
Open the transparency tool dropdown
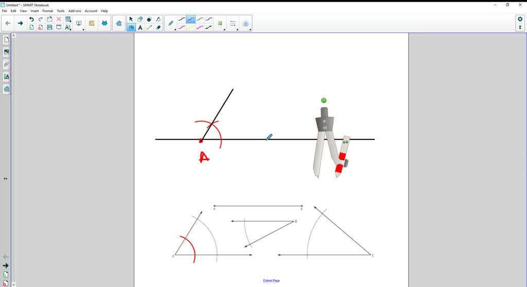[x=245, y=24]
